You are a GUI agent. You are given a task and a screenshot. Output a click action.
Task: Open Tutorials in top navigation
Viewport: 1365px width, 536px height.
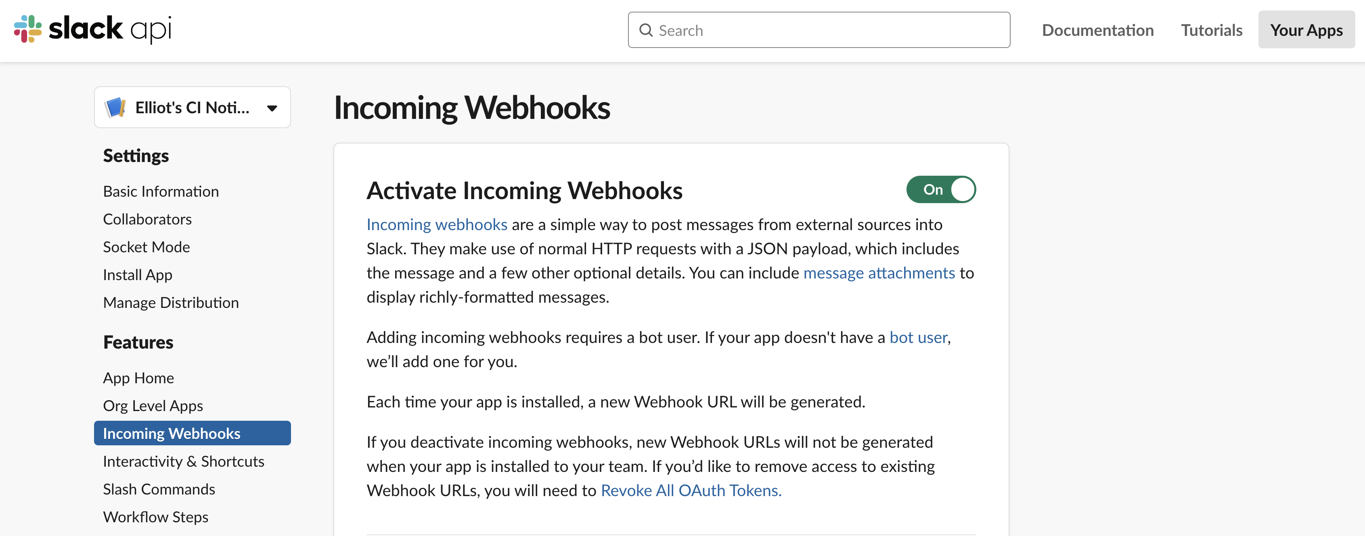pos(1211,30)
